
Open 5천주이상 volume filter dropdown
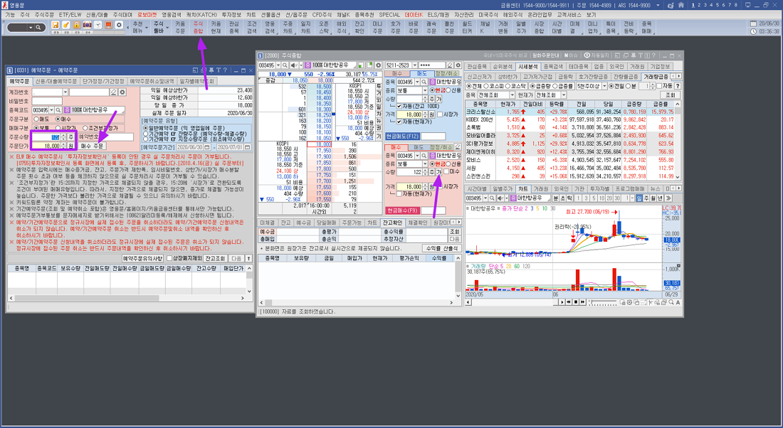pyautogui.click(x=605, y=86)
